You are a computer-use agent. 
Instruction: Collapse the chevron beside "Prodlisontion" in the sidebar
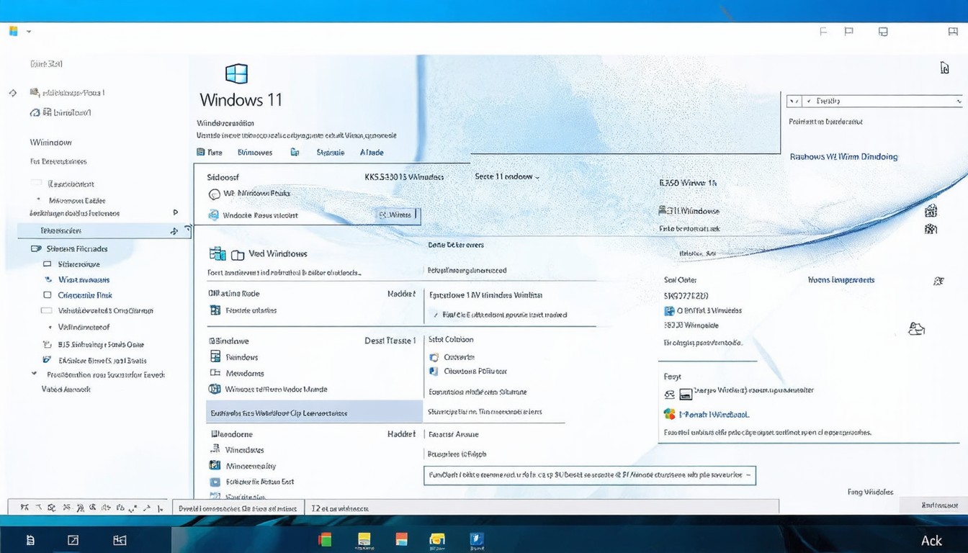pyautogui.click(x=34, y=374)
